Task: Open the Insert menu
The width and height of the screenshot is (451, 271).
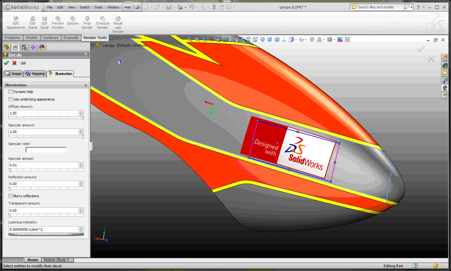Action: [x=85, y=7]
